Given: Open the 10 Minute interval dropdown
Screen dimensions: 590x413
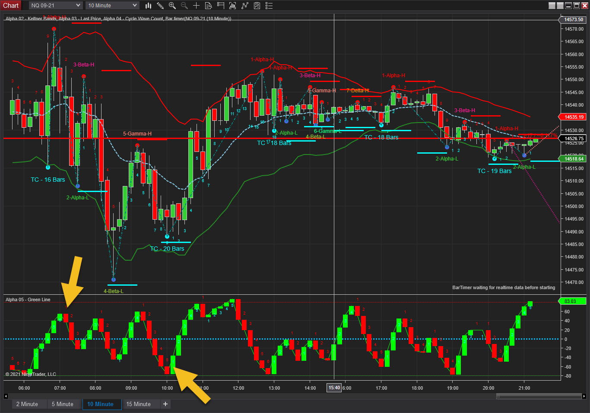Looking at the screenshot, I should [x=112, y=6].
